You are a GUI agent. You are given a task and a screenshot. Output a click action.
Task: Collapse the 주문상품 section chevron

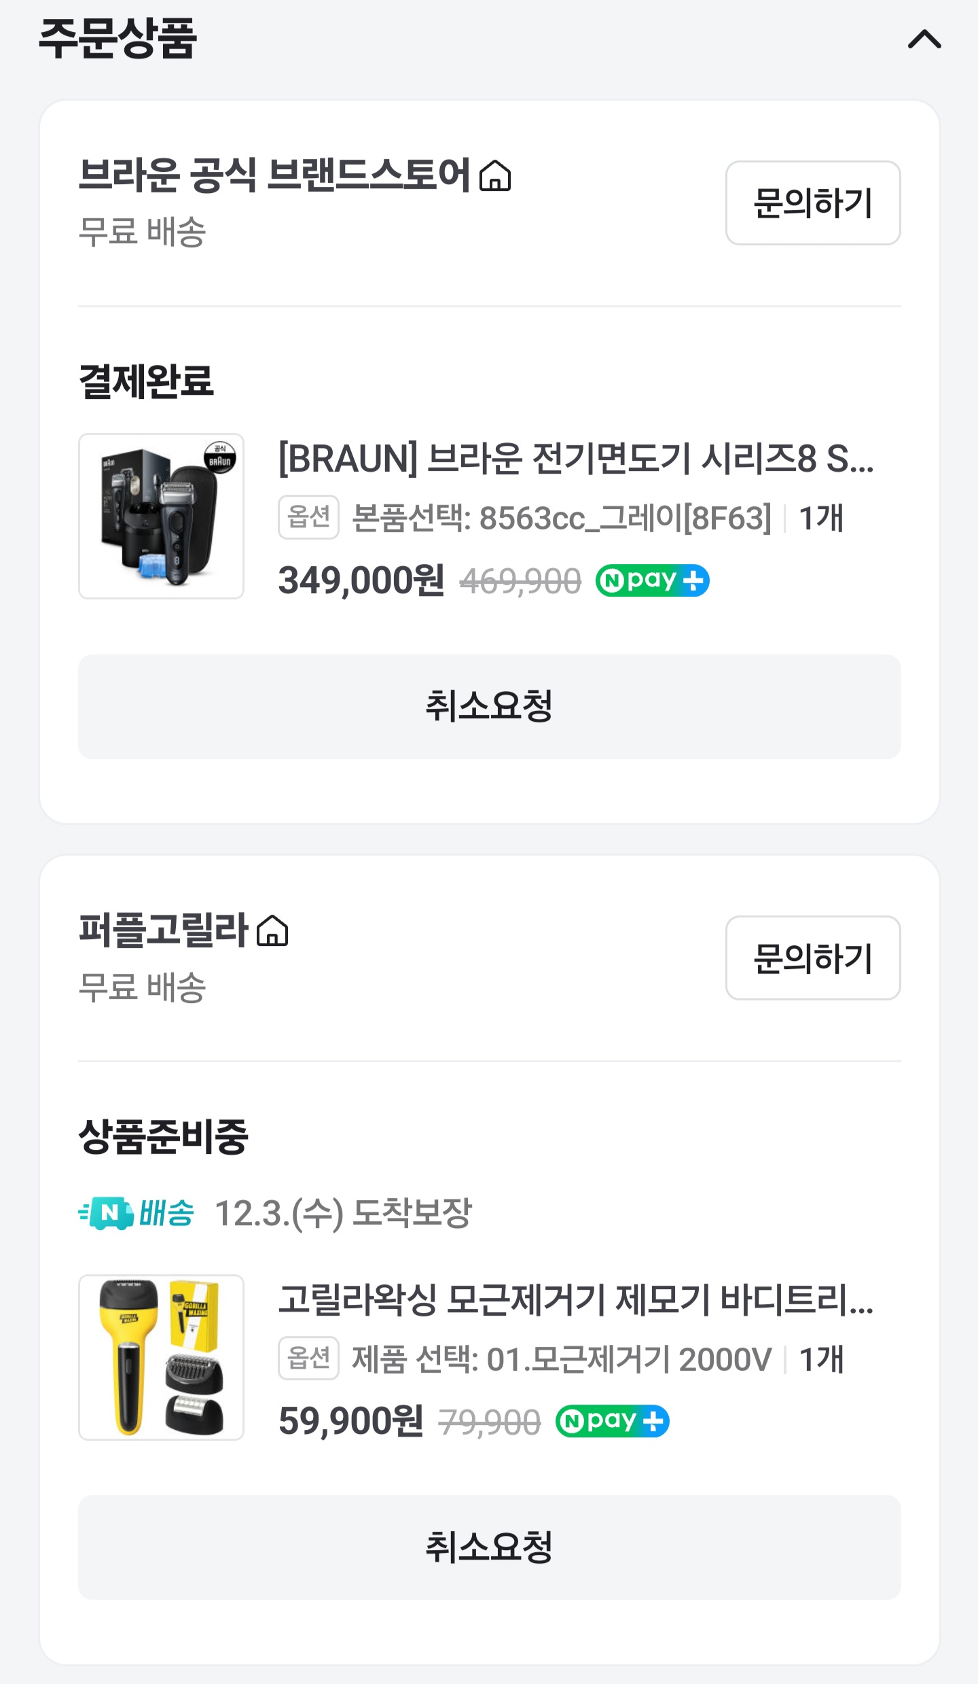[x=924, y=39]
